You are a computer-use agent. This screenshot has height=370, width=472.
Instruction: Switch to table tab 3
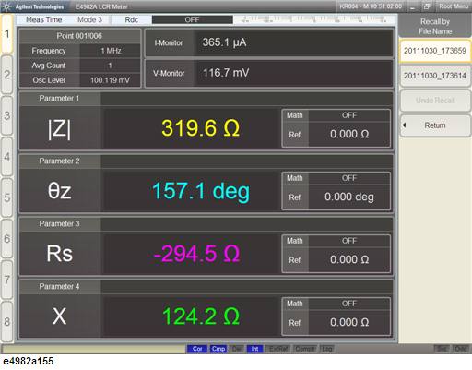click(x=6, y=115)
